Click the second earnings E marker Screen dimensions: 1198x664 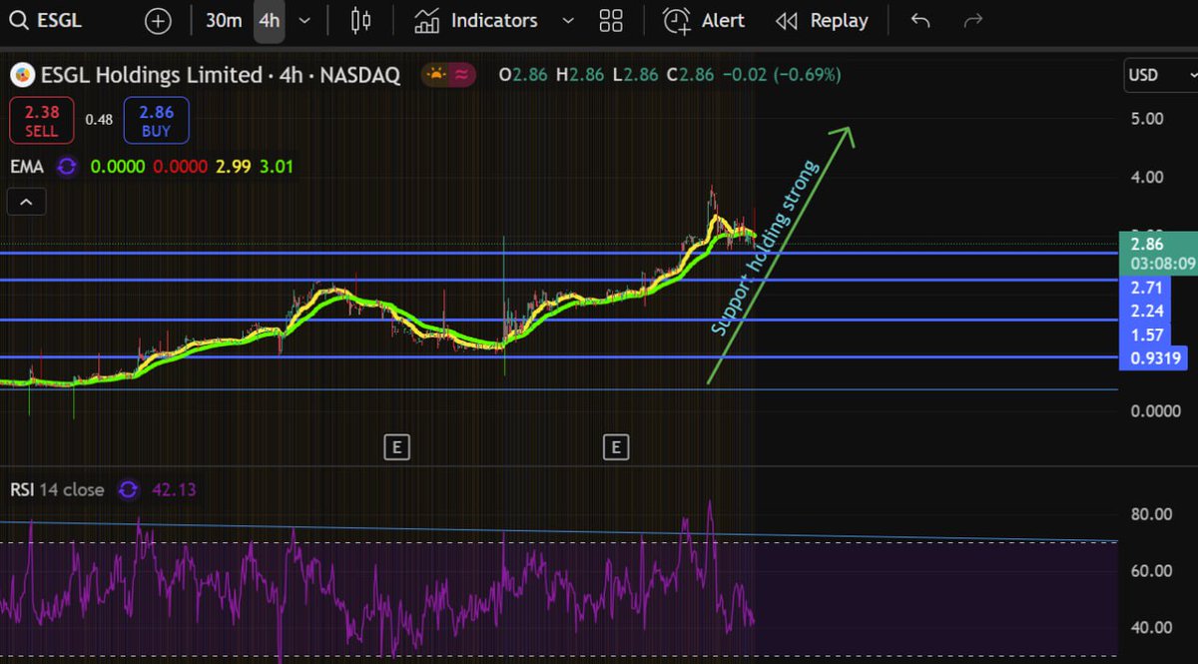[616, 446]
